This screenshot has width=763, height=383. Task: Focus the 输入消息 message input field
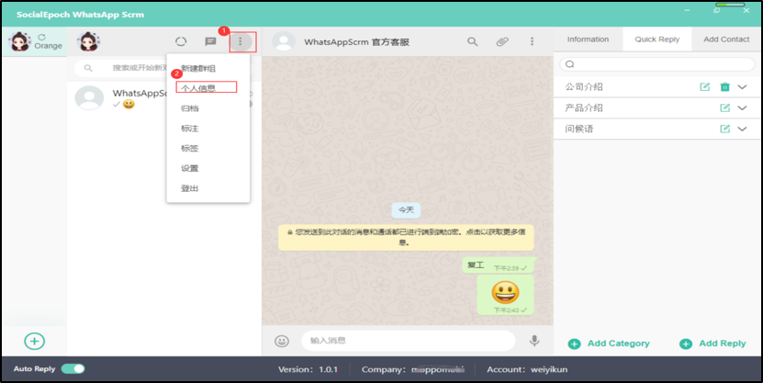click(x=408, y=341)
